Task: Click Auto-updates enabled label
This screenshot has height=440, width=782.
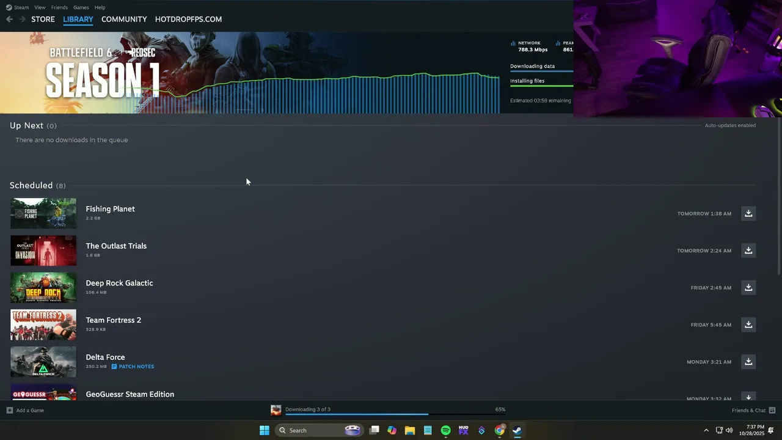Action: point(730,125)
